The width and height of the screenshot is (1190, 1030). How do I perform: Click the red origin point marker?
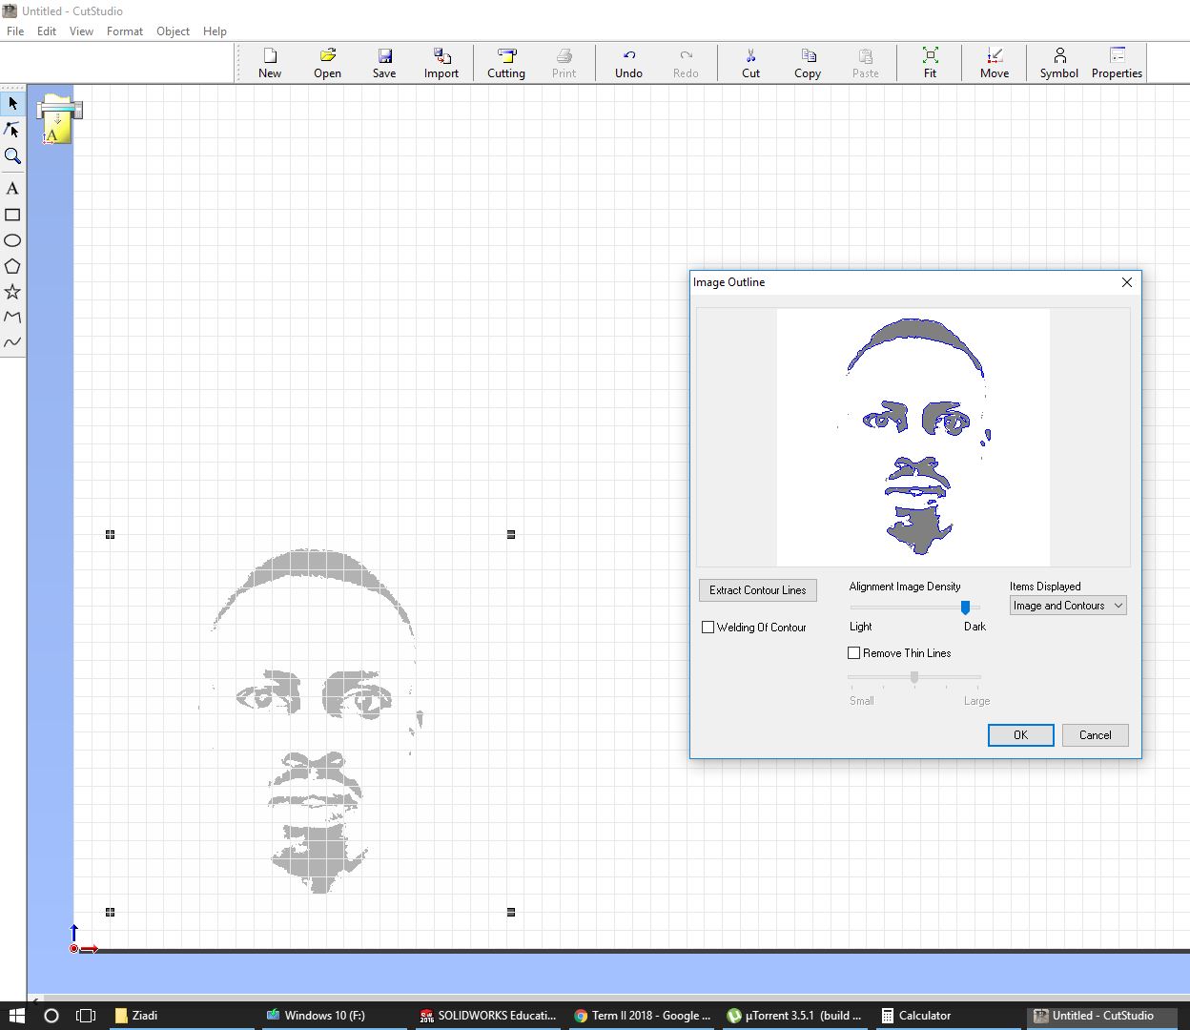tap(73, 948)
